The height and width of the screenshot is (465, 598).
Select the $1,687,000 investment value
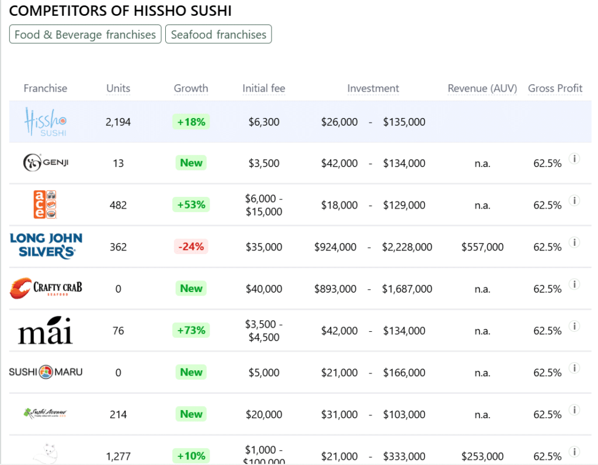(x=407, y=289)
